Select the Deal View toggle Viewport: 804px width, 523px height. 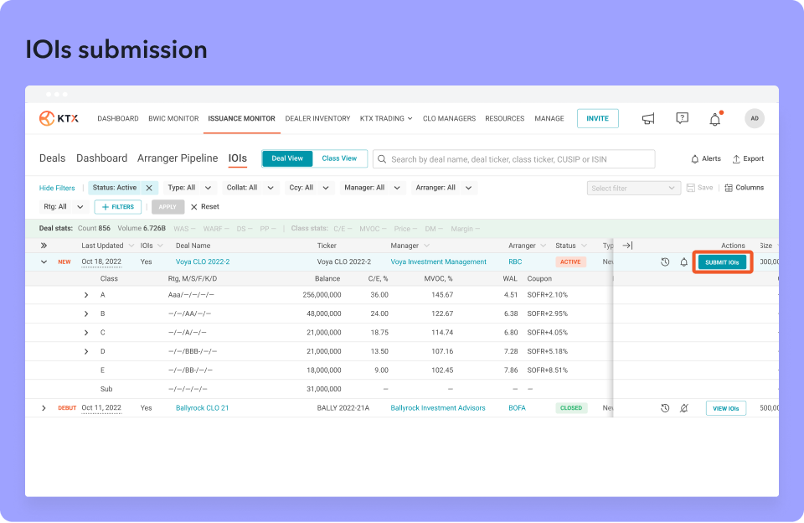(287, 158)
